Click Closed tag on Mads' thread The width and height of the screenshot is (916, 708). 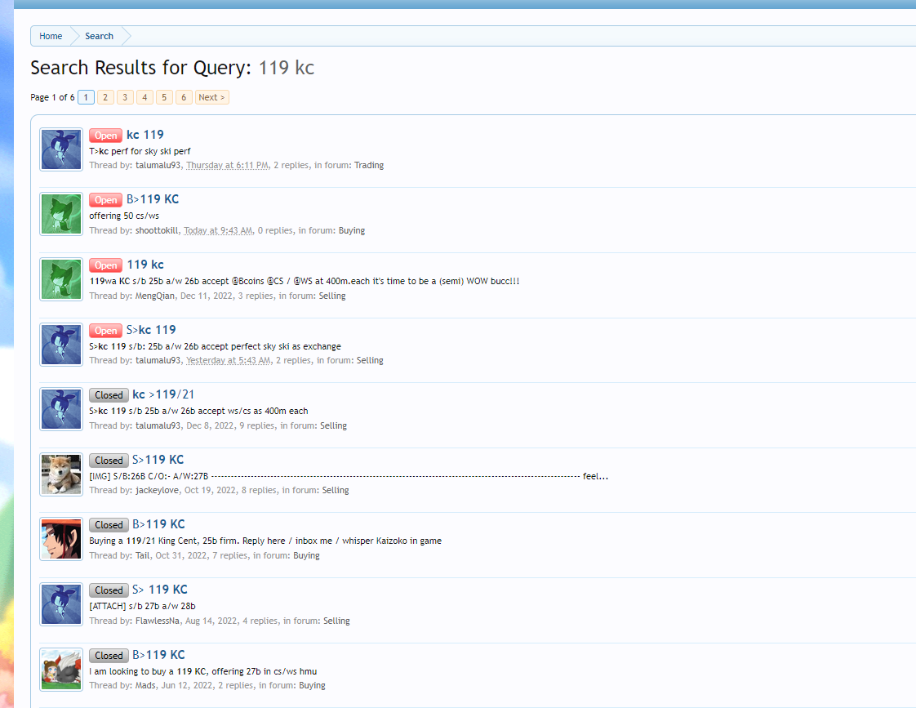click(109, 656)
